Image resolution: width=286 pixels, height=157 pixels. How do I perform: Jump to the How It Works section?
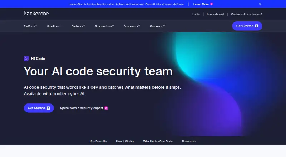click(x=125, y=141)
